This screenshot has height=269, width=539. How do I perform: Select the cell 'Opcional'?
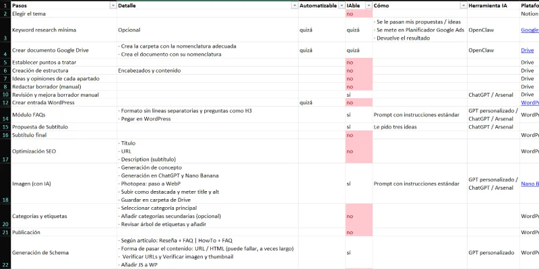click(208, 30)
